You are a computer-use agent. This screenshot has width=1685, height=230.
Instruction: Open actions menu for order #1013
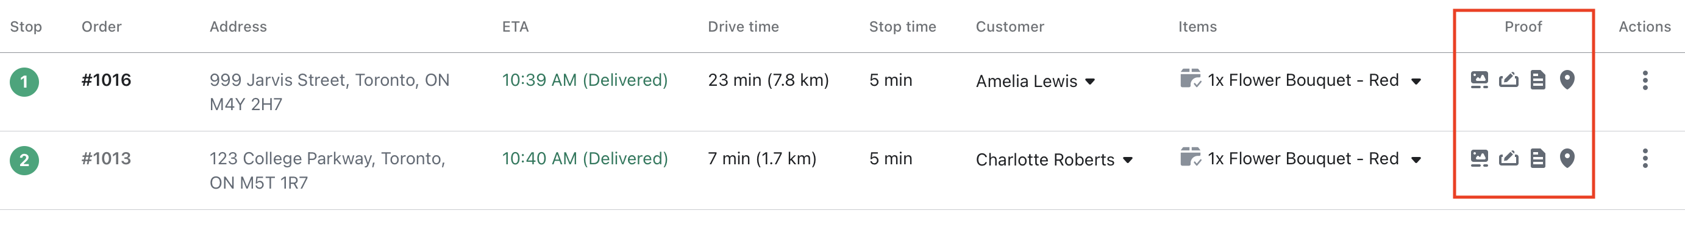(1645, 158)
